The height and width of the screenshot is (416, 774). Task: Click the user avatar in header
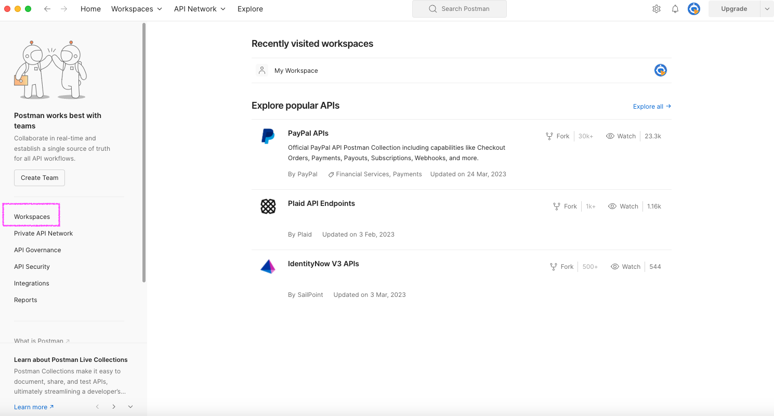click(694, 9)
